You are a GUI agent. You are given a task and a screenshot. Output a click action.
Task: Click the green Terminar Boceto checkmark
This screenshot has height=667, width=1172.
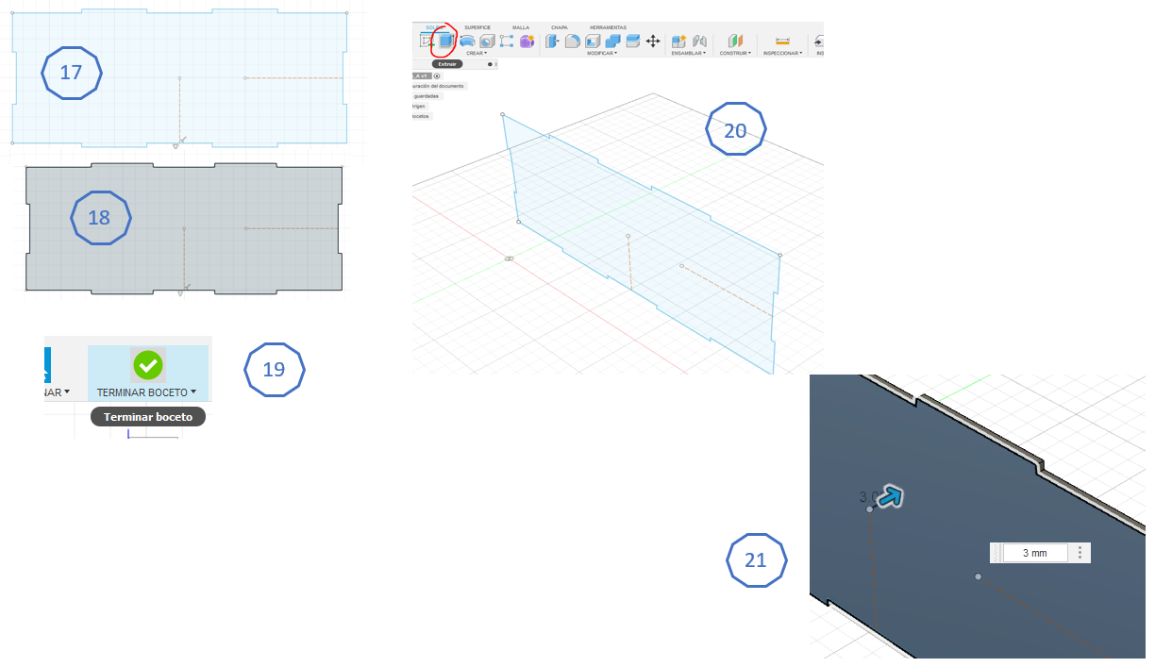[148, 365]
